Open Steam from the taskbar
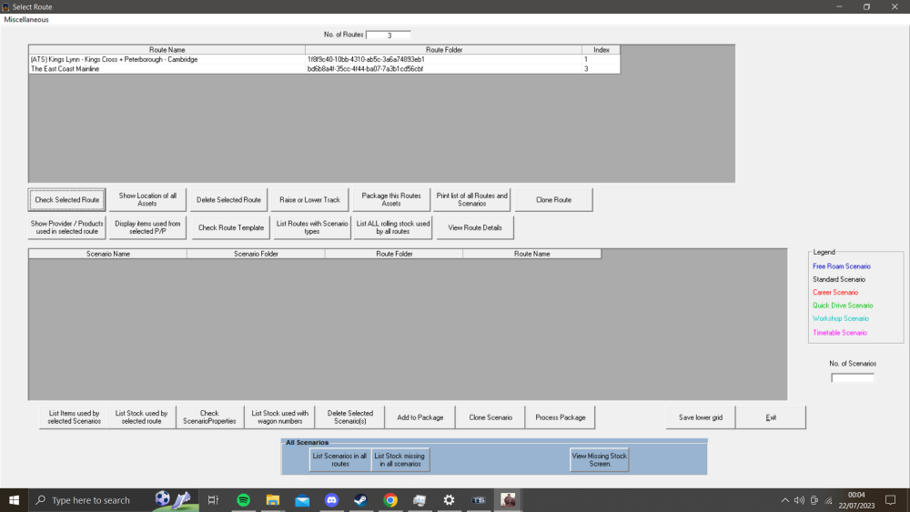The height and width of the screenshot is (512, 910). 360,500
